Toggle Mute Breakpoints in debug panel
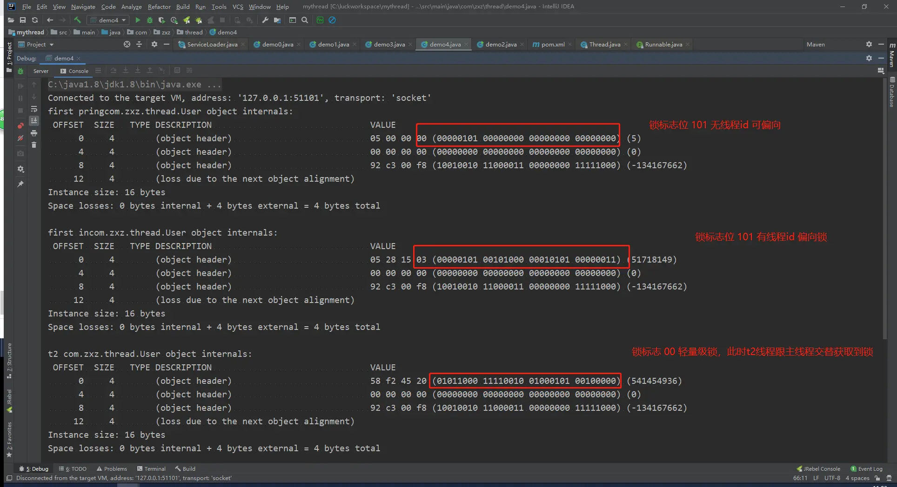Viewport: 897px width, 487px height. click(x=20, y=138)
